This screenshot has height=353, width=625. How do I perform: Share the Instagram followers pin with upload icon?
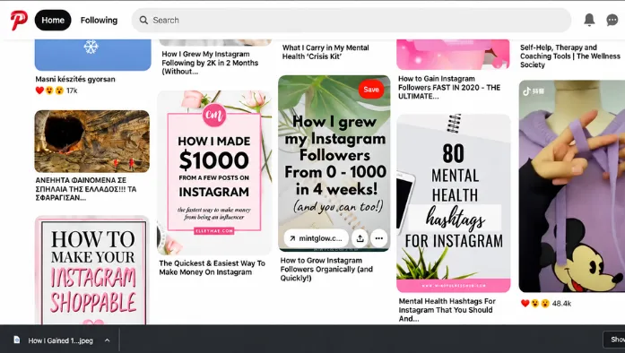click(360, 238)
